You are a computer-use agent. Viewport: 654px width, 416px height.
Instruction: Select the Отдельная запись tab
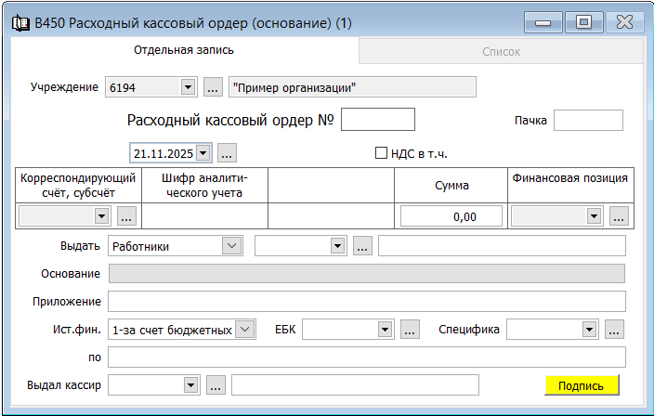click(183, 50)
